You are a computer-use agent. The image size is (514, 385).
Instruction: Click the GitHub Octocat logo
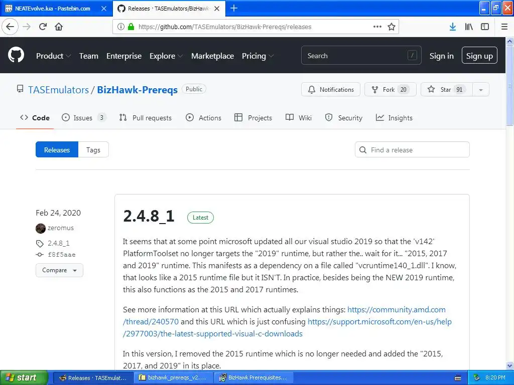tap(16, 55)
